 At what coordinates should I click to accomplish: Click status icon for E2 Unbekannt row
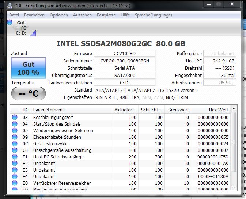[15, 164]
